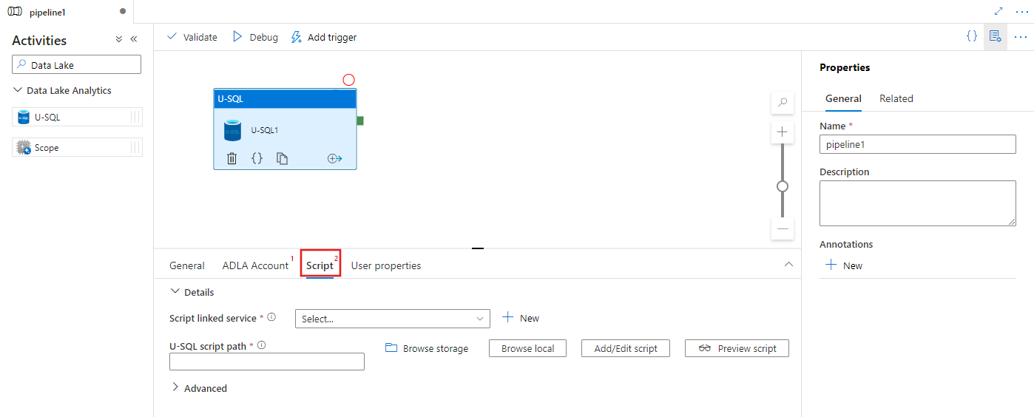Select the U-SQL1 activity node on canvas
The width and height of the screenshot is (1034, 417).
pyautogui.click(x=285, y=129)
